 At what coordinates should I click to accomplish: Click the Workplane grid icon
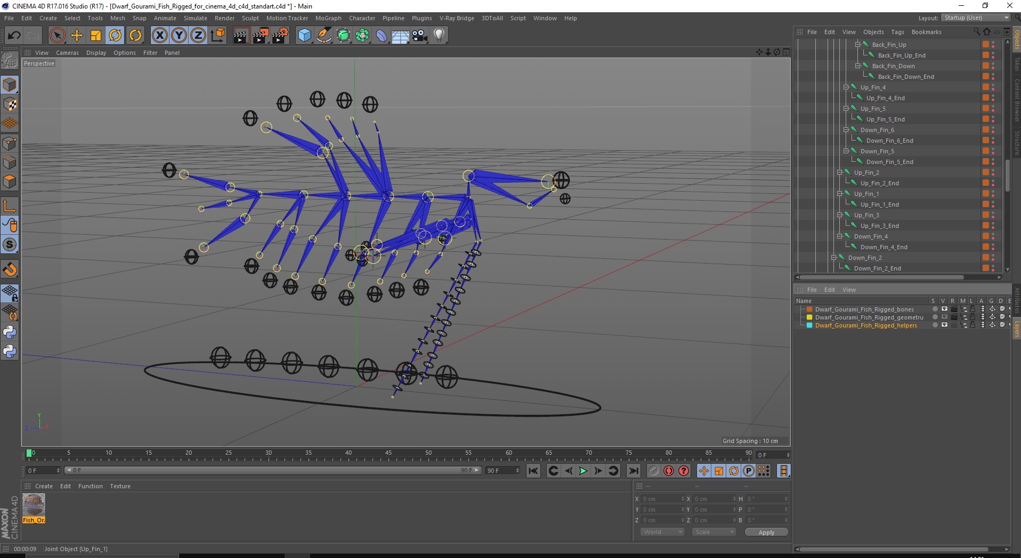click(10, 124)
